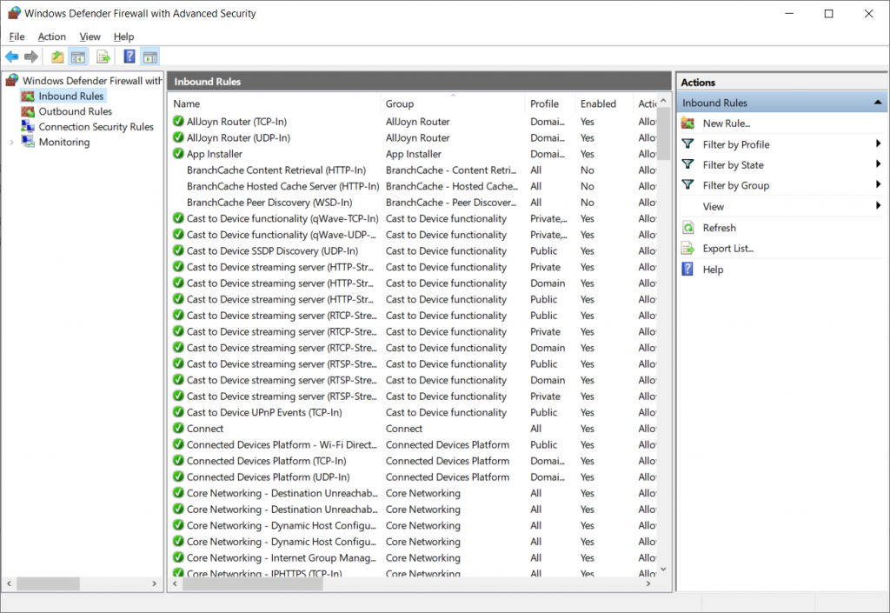Click New Rule... action link

pos(727,123)
